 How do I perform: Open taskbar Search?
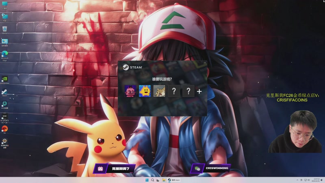pyautogui.click(x=152, y=180)
